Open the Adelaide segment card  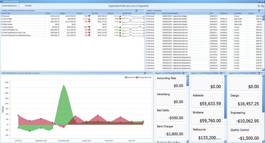tap(207, 100)
